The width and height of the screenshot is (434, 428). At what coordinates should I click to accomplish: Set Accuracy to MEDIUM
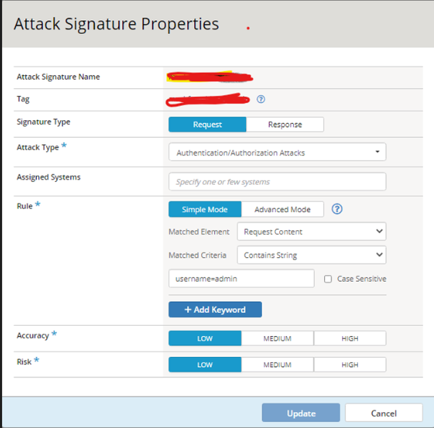(277, 338)
